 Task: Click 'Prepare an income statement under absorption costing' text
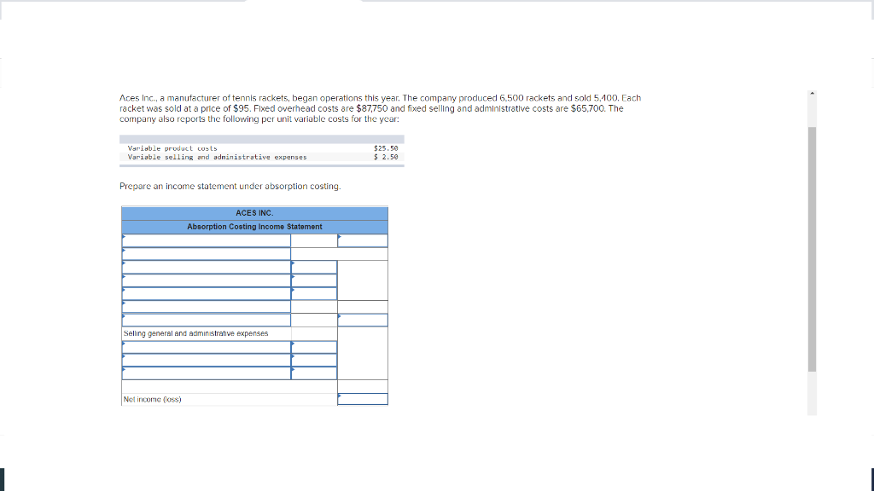(230, 186)
